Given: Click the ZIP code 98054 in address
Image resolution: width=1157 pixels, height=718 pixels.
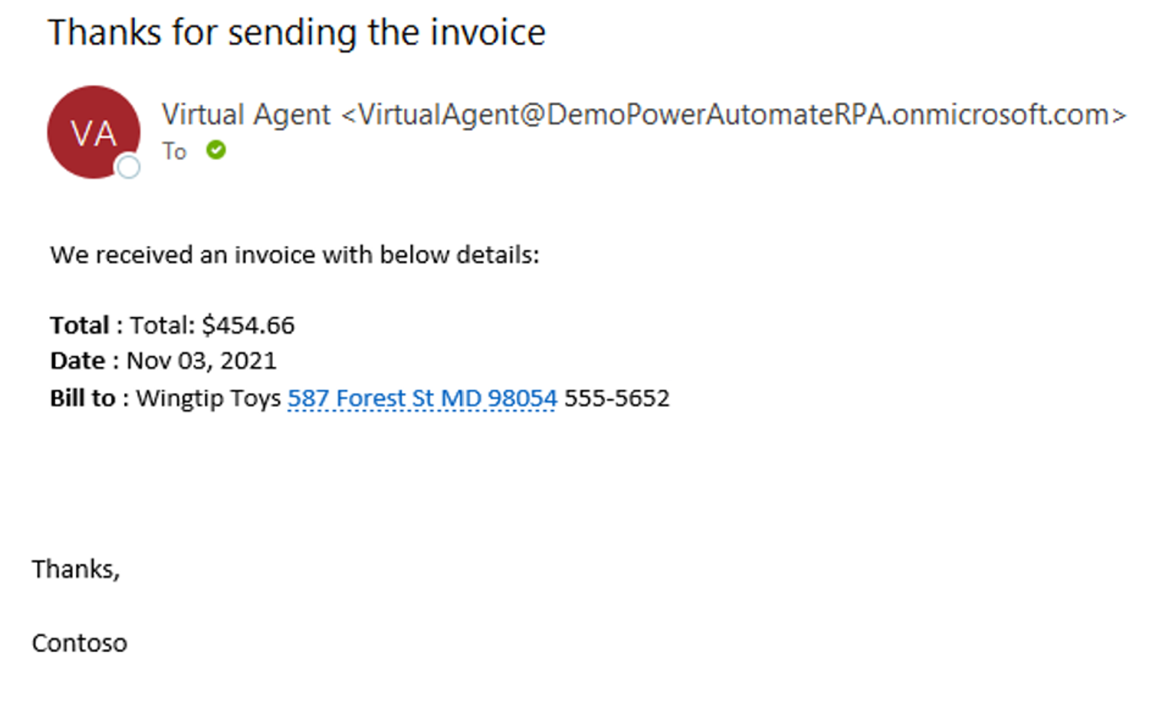Looking at the screenshot, I should coord(522,398).
